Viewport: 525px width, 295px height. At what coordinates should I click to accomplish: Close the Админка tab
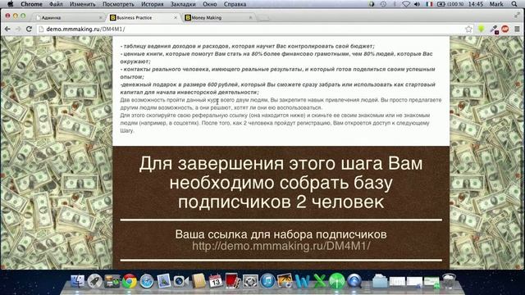100,17
